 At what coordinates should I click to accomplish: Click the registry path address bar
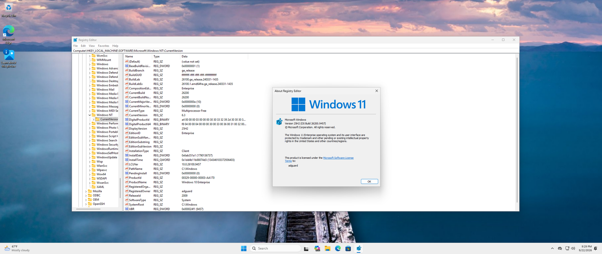295,51
